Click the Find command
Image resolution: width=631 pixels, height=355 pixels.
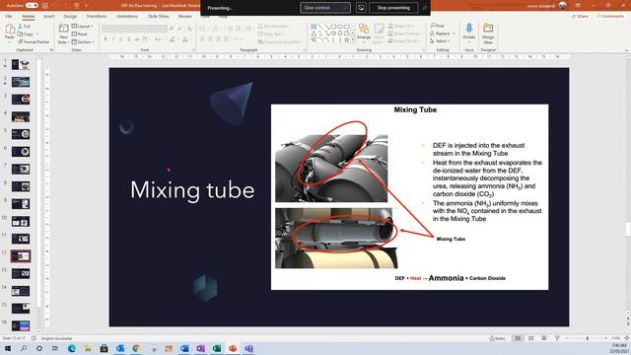(437, 26)
